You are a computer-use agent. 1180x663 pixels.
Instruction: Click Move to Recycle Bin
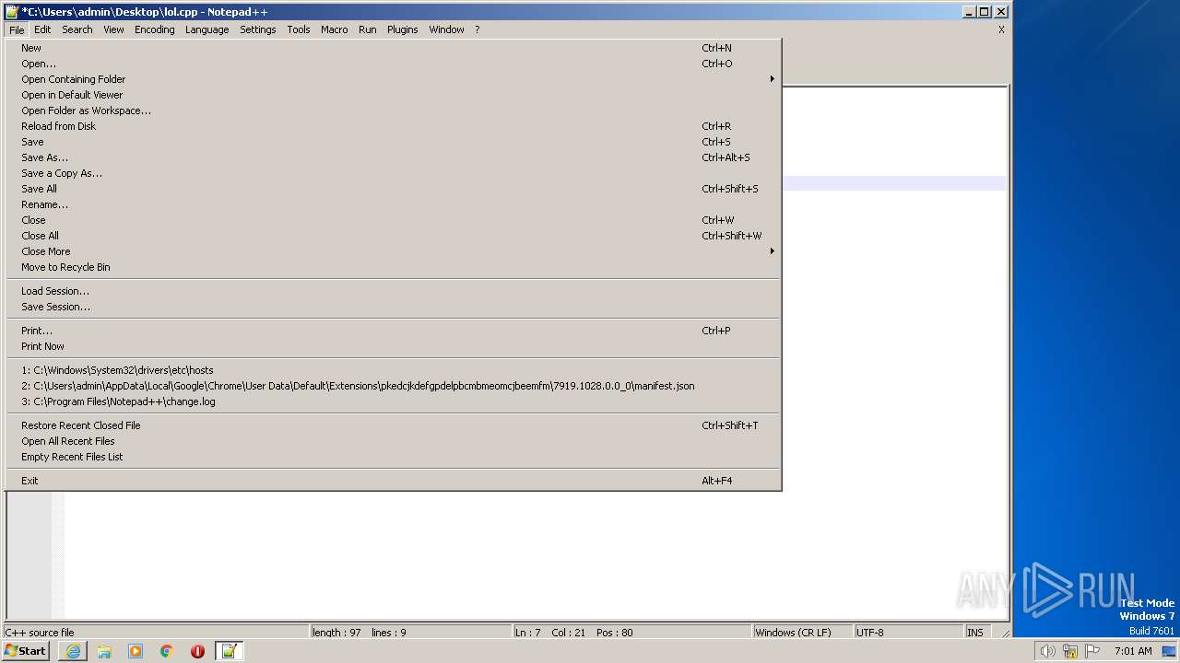[x=394, y=267]
